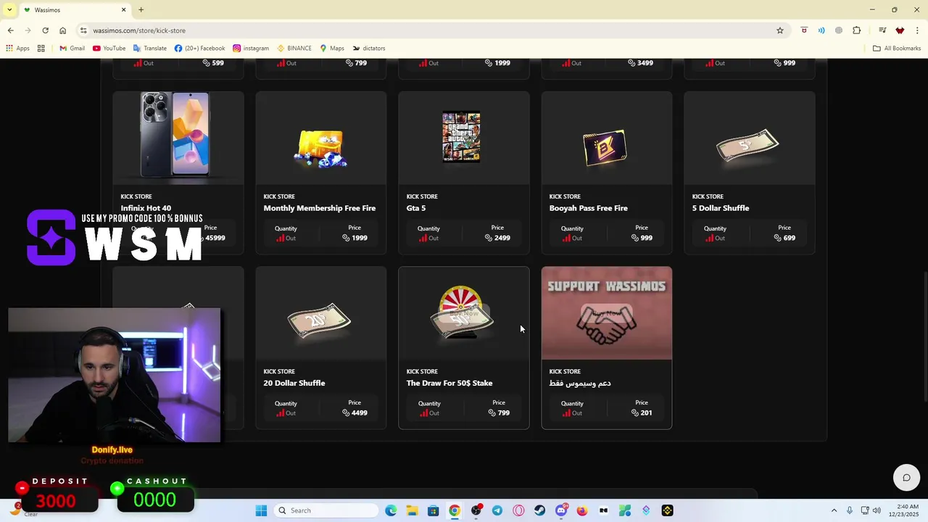Image resolution: width=928 pixels, height=522 pixels.
Task: Open the Chrome menu (three dots)
Action: pyautogui.click(x=917, y=30)
